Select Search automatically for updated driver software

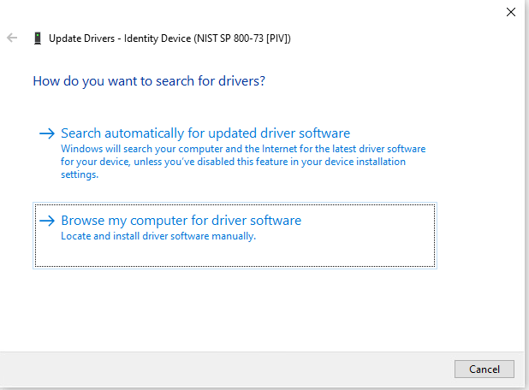point(205,133)
